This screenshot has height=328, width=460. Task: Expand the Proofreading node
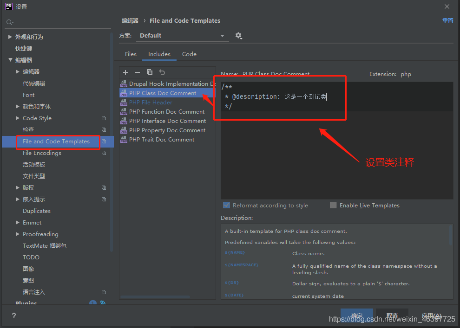[17, 234]
